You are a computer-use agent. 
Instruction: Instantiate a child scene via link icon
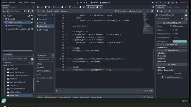pyautogui.click(x=7, y=11)
